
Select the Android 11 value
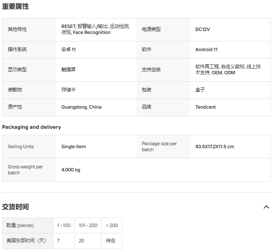(207, 49)
